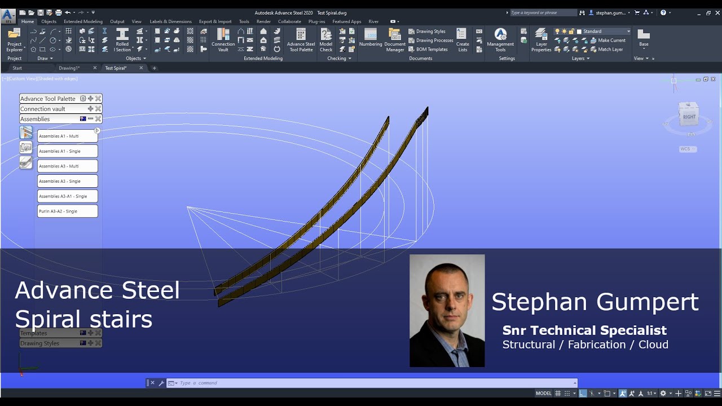Open the Rolled I Section tool

point(122,40)
